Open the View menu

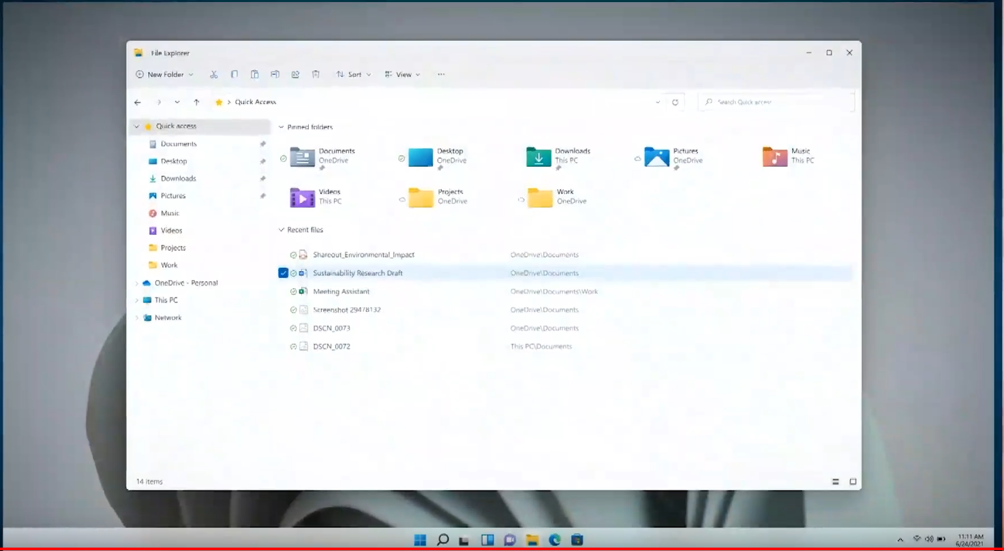pyautogui.click(x=404, y=74)
